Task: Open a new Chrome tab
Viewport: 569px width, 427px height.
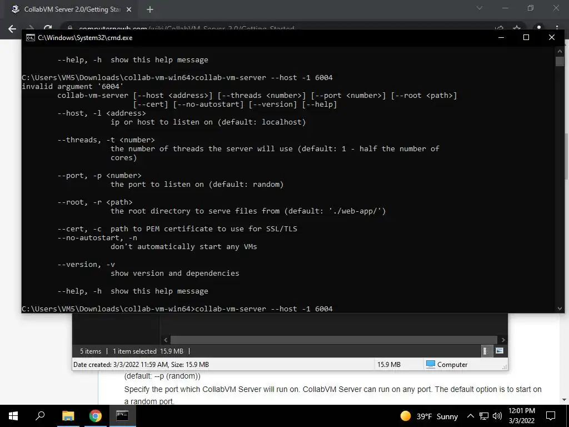Action: 150,9
